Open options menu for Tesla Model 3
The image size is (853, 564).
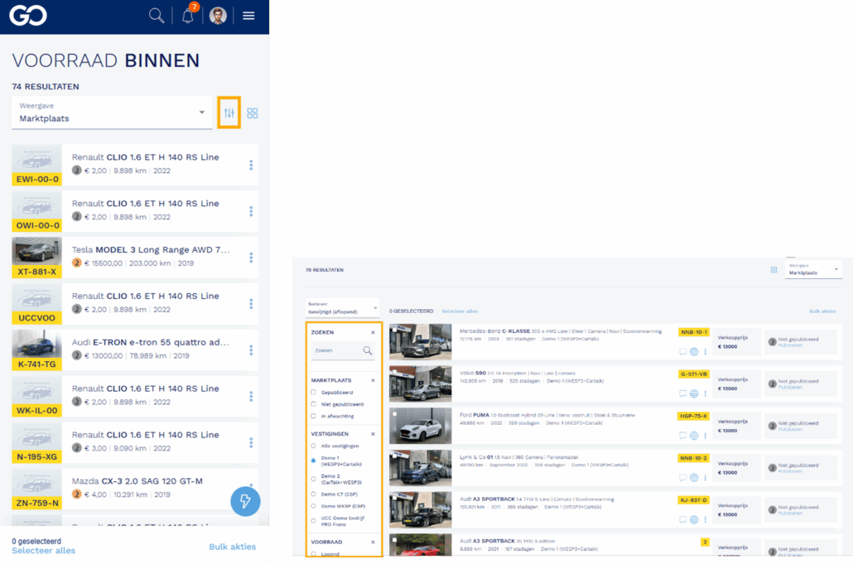click(251, 258)
